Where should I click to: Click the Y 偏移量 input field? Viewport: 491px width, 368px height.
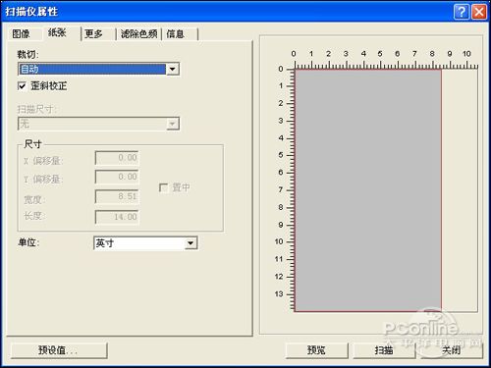117,177
